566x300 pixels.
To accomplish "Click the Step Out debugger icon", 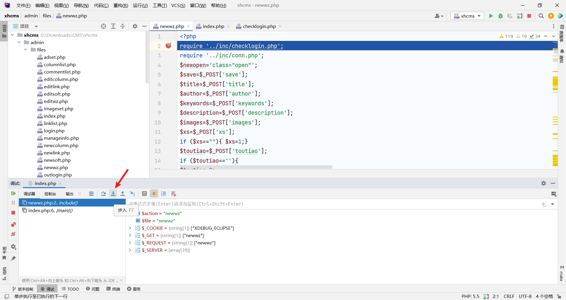I will [x=123, y=194].
